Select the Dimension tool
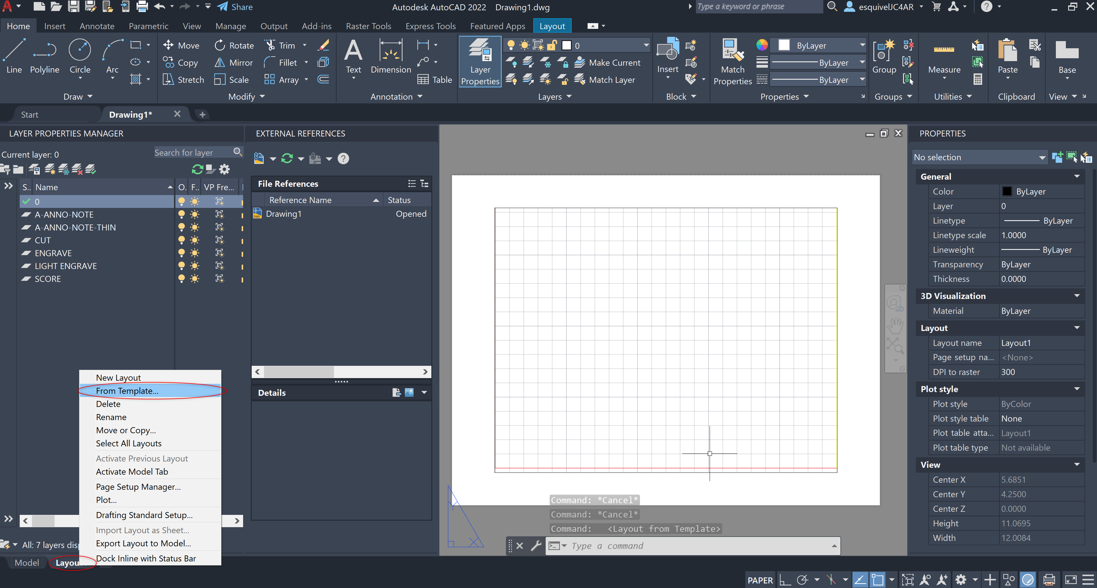 click(x=391, y=57)
